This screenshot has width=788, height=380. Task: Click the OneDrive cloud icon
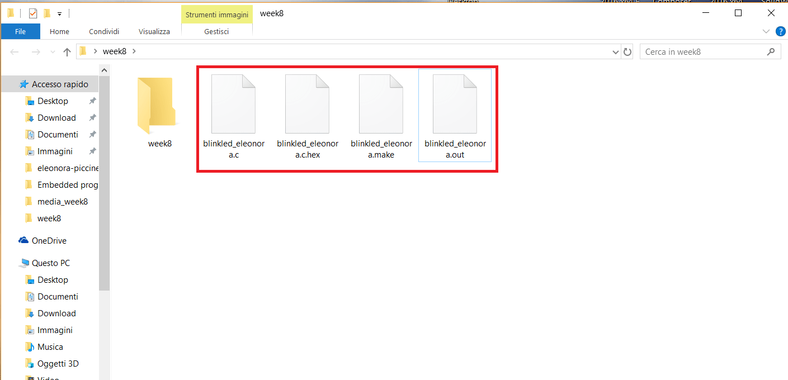click(x=23, y=240)
